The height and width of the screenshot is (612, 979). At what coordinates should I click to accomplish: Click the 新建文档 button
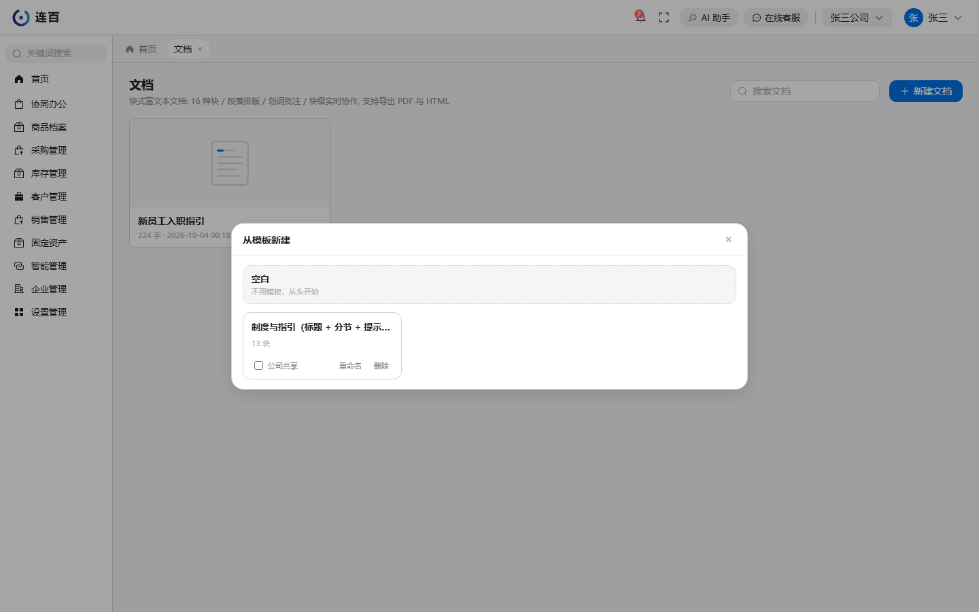(x=926, y=91)
